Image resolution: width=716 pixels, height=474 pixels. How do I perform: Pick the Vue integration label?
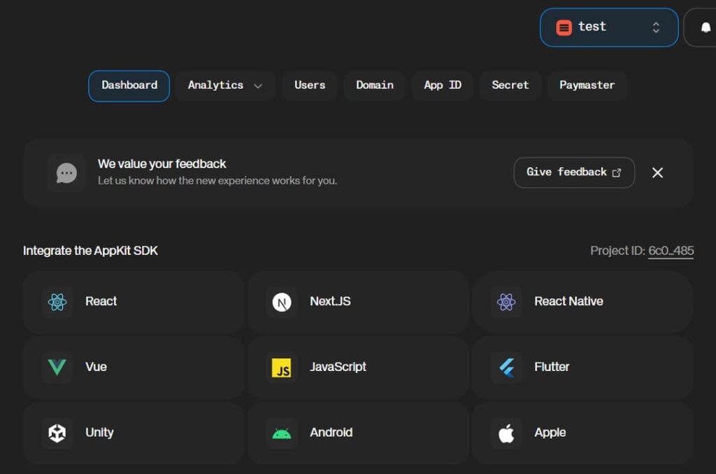point(96,367)
